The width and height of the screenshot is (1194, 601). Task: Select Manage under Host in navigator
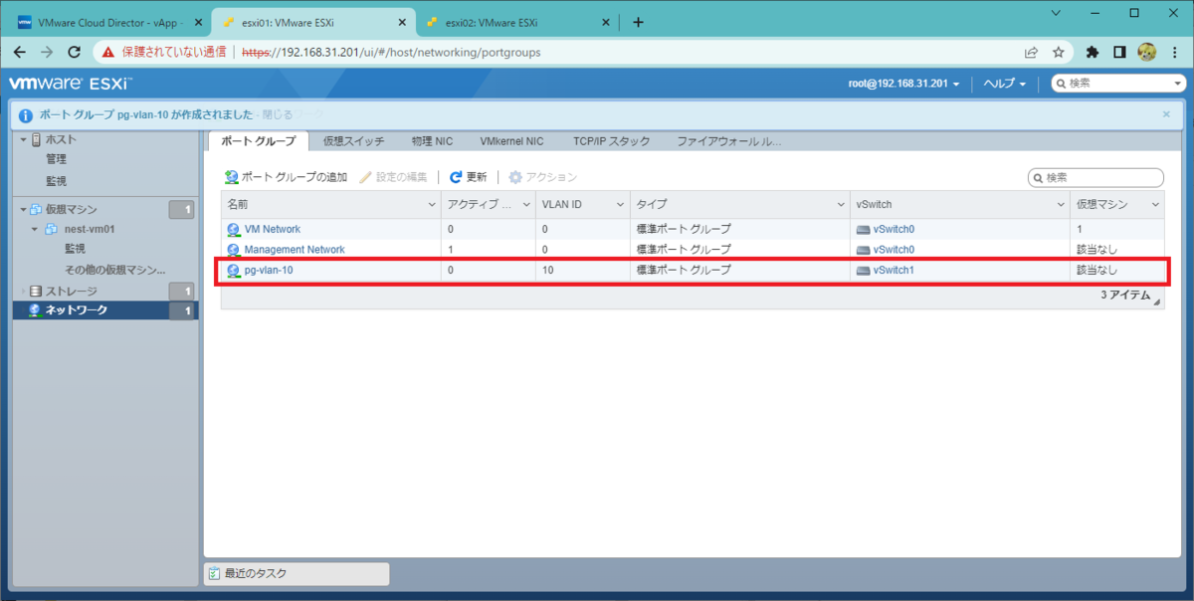(x=56, y=159)
